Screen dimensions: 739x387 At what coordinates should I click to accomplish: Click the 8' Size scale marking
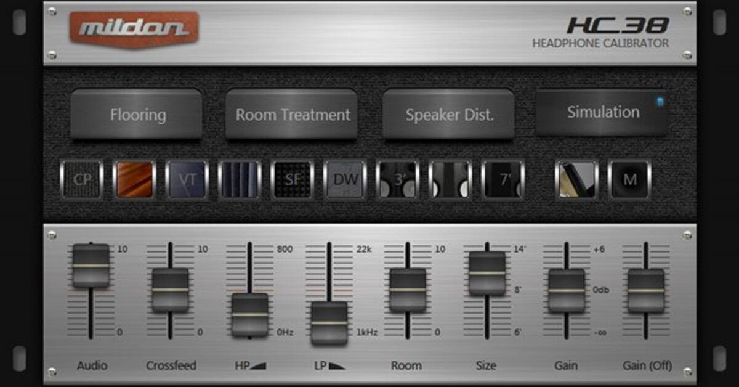(x=518, y=290)
